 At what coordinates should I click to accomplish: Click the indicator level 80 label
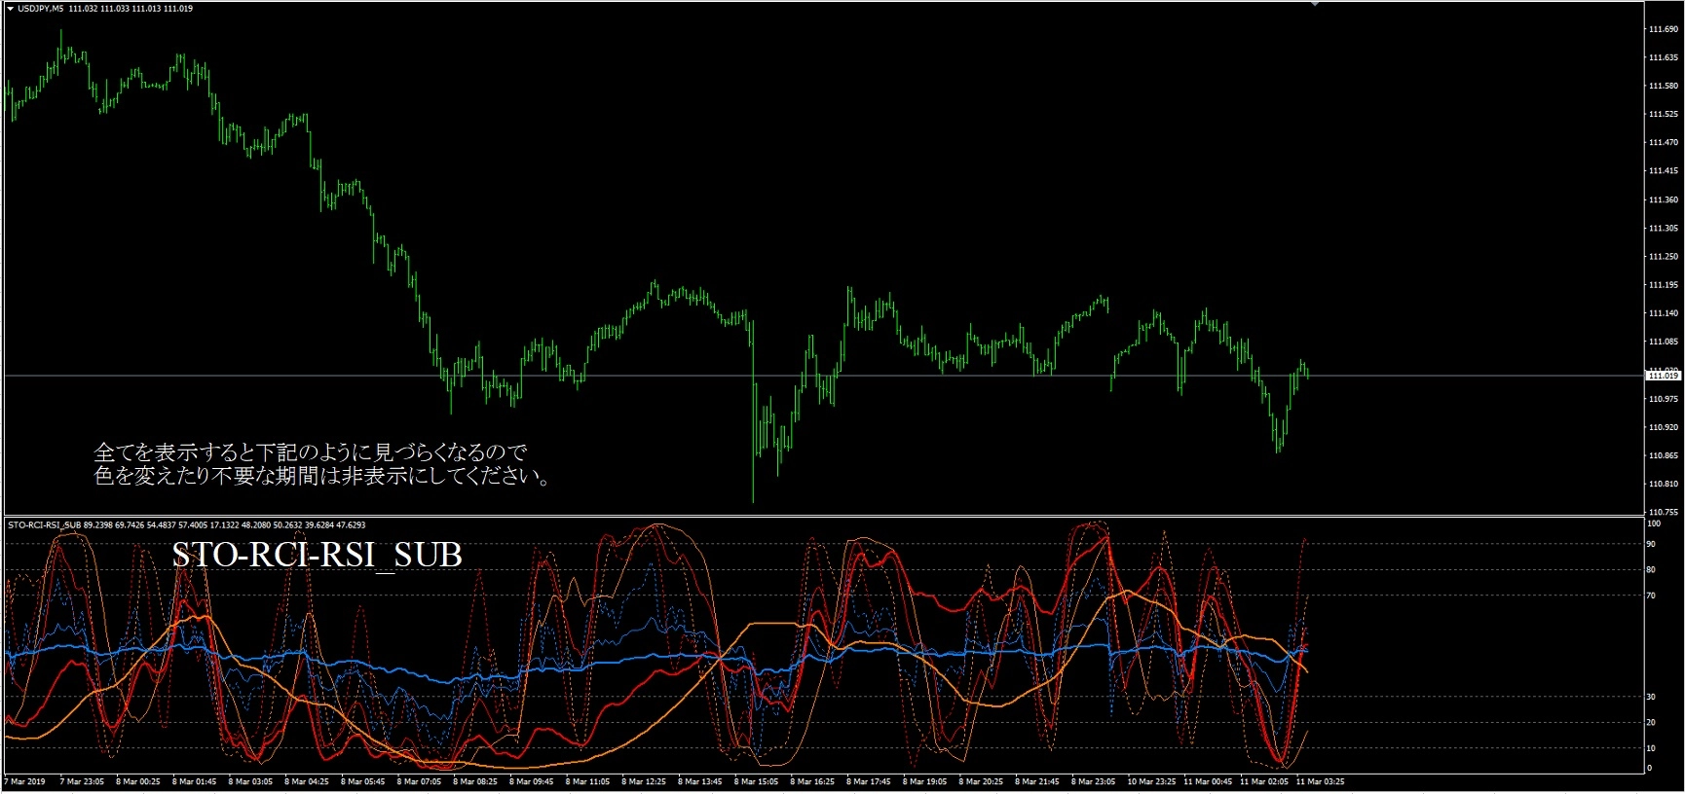click(x=1651, y=569)
